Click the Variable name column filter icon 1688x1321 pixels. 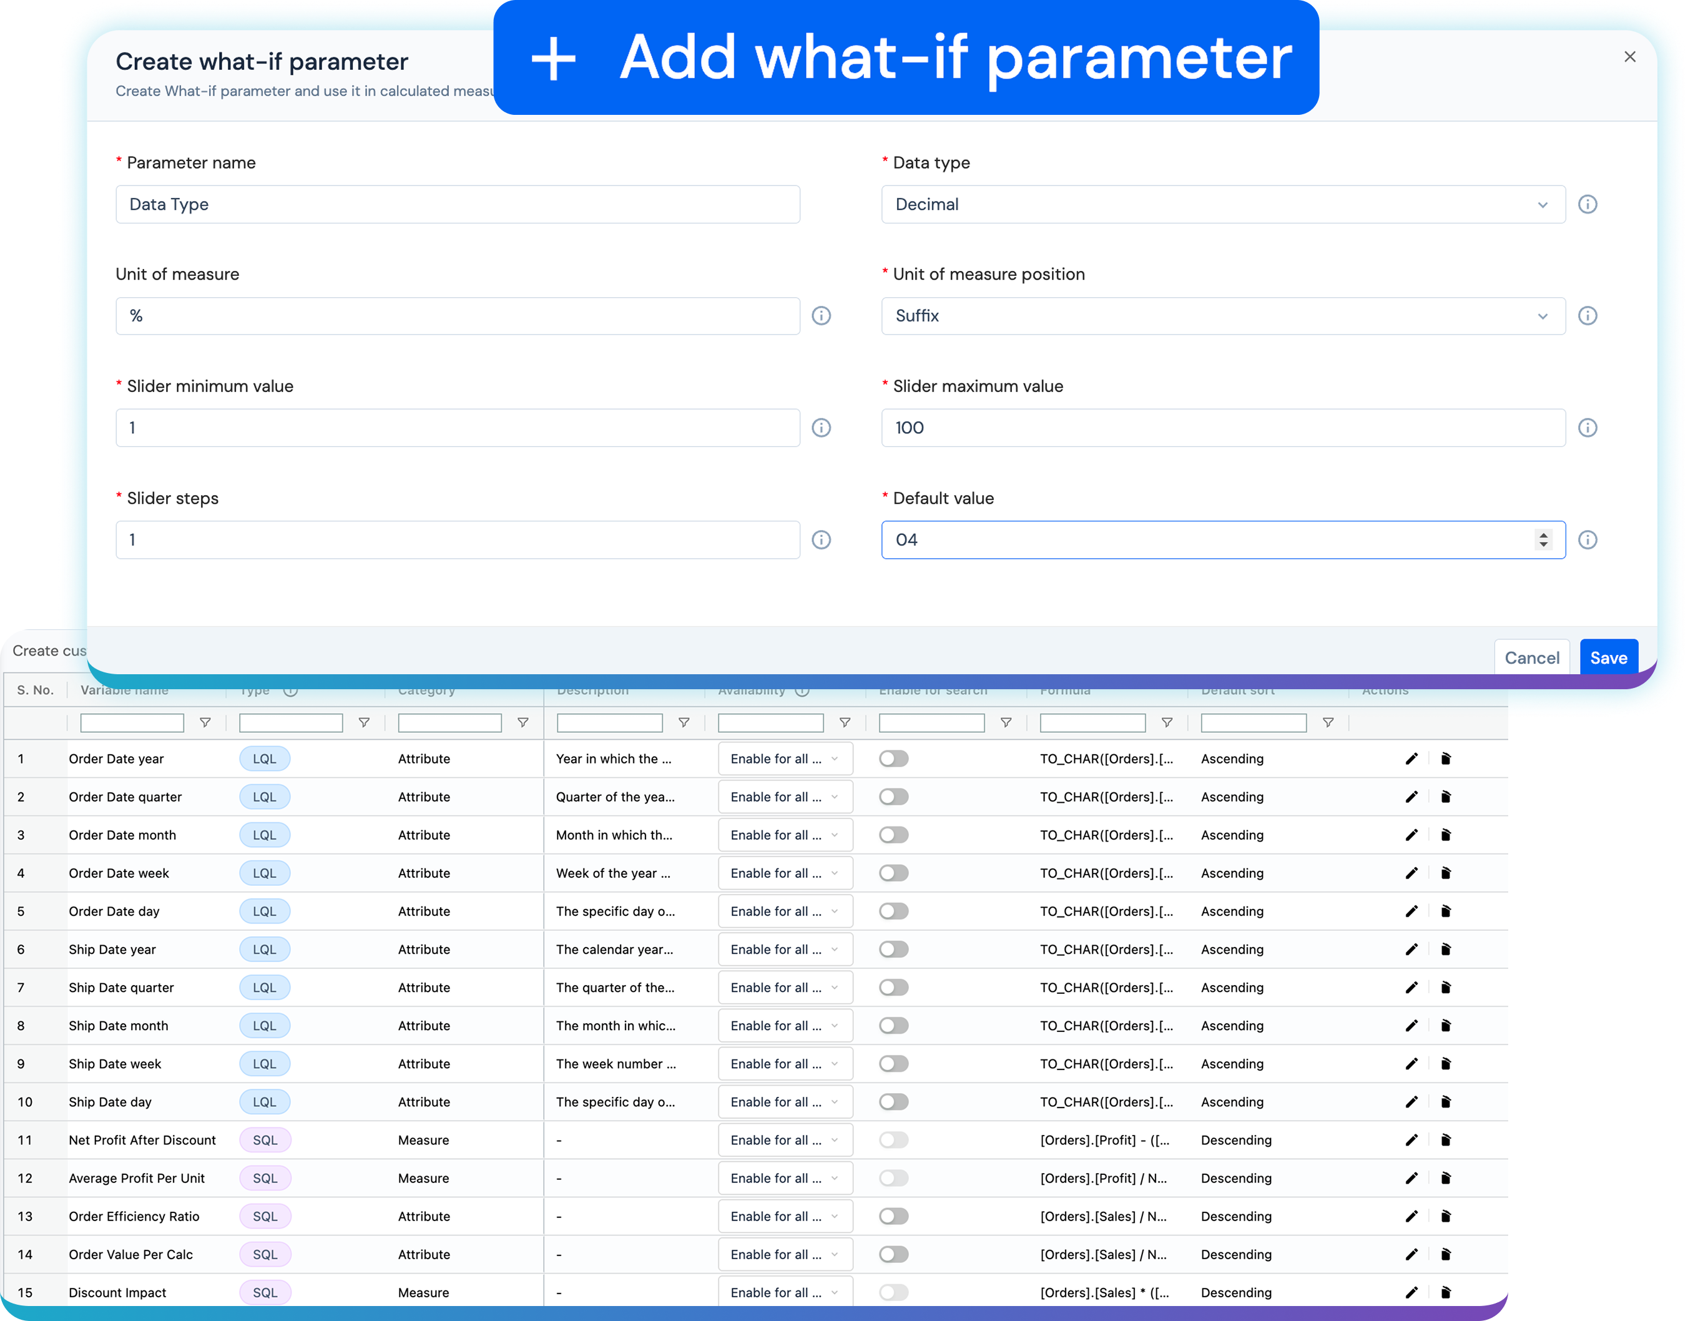205,722
